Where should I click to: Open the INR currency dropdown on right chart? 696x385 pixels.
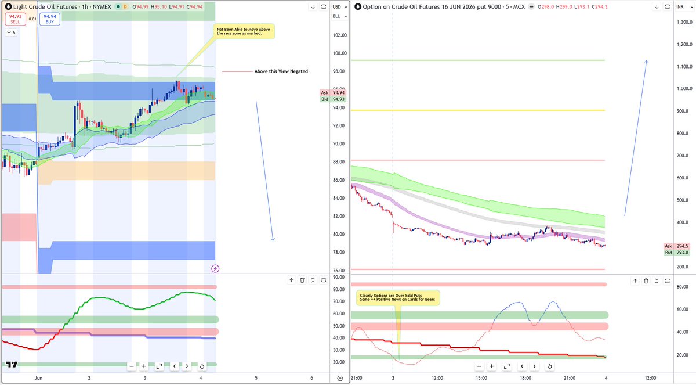pyautogui.click(x=685, y=7)
